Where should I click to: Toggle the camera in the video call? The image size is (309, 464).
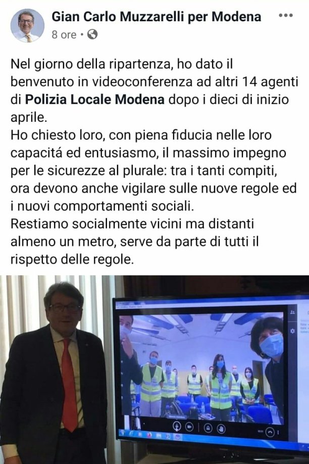point(189,427)
